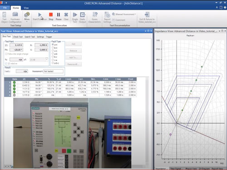Open the Z/t Diagram tab
Image resolution: width=227 pixels, height=170 pixels.
pyautogui.click(x=204, y=169)
